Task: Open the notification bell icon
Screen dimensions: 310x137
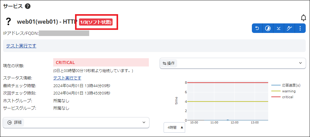Action: tap(303, 18)
